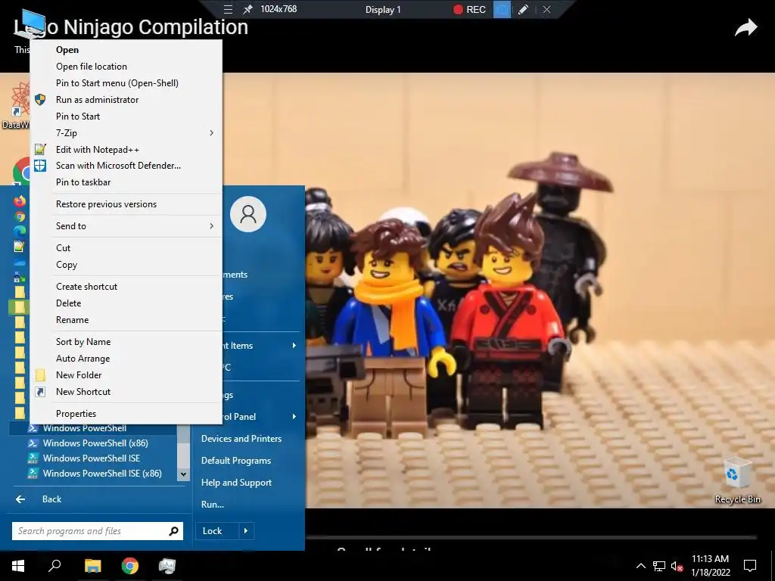Expand the Send to submenu
This screenshot has height=581, width=775.
tap(126, 225)
